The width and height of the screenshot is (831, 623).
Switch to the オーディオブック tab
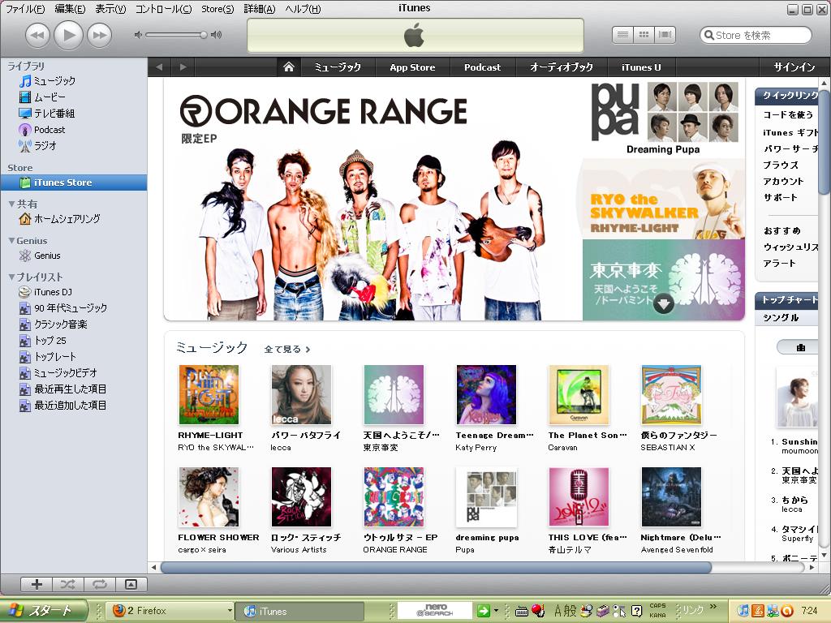pos(562,67)
